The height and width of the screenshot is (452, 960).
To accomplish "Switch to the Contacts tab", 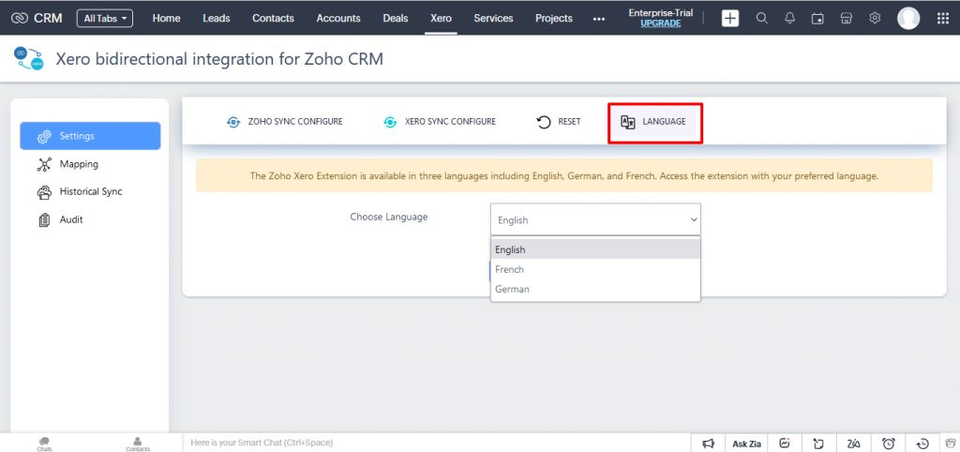I will [273, 19].
